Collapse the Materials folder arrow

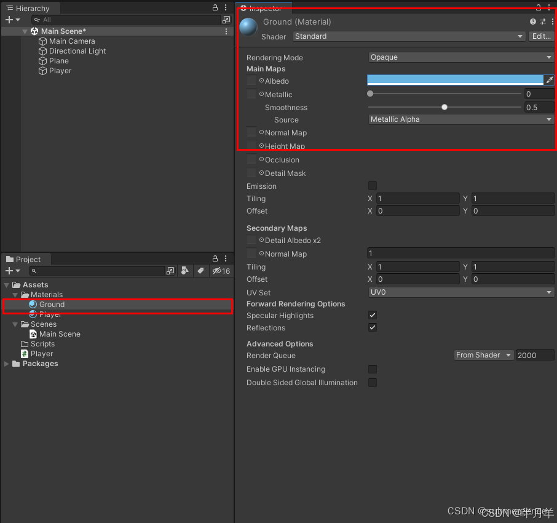pyautogui.click(x=15, y=295)
